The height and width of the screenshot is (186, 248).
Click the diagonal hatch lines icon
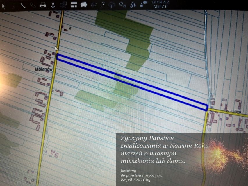[x=93, y=4]
